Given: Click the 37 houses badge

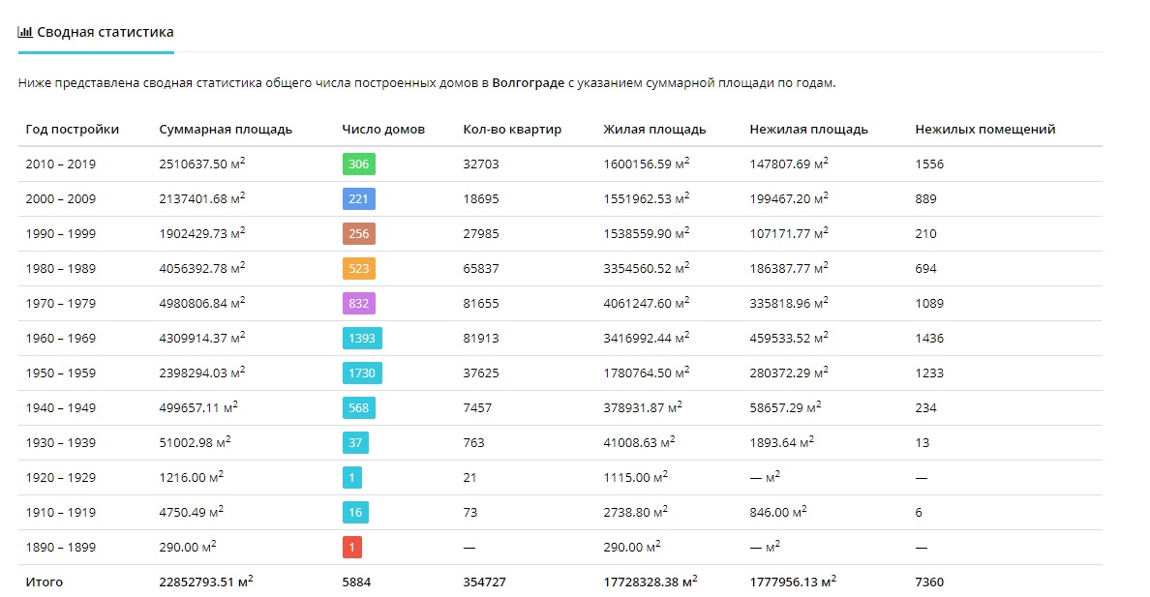Looking at the screenshot, I should [x=355, y=443].
